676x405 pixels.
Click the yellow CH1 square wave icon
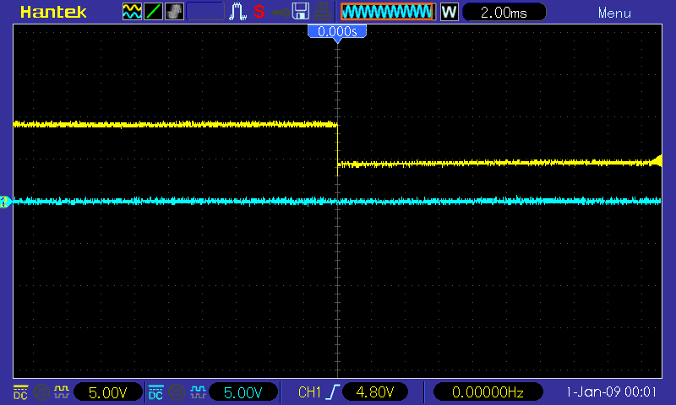[x=62, y=391]
